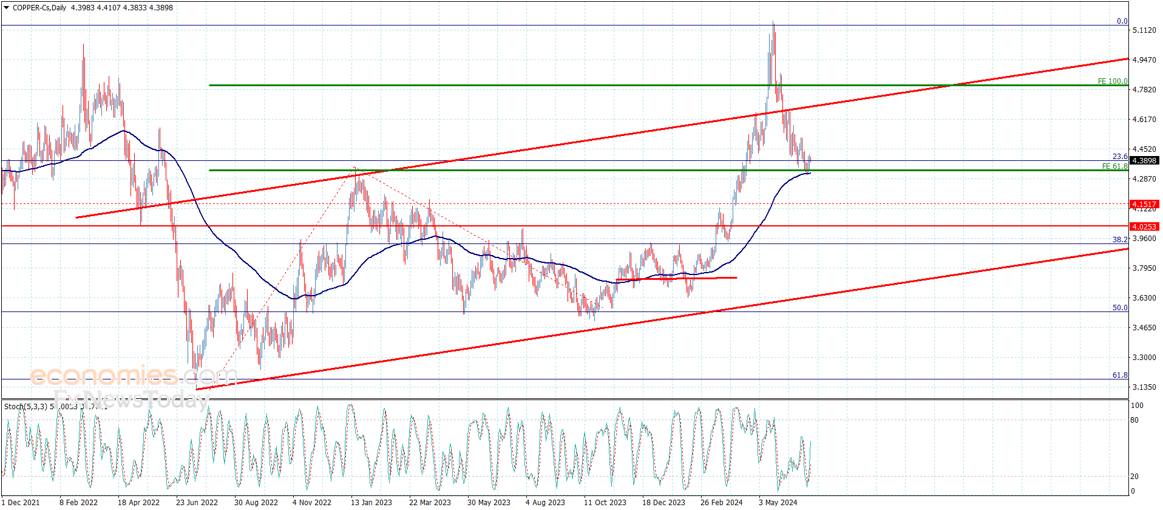Click the 4 Nov 2022 date label

point(312,503)
